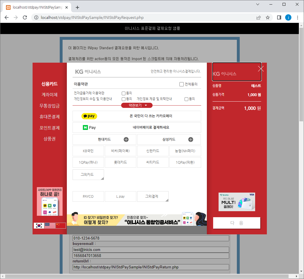Close the KG Inicis payment popup

pos(261,69)
